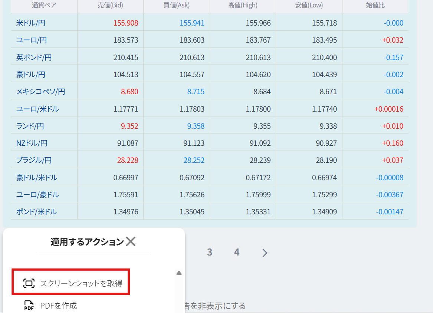This screenshot has height=313, width=433.
Task: Open ランド/円 currency pair
Action: pos(30,126)
